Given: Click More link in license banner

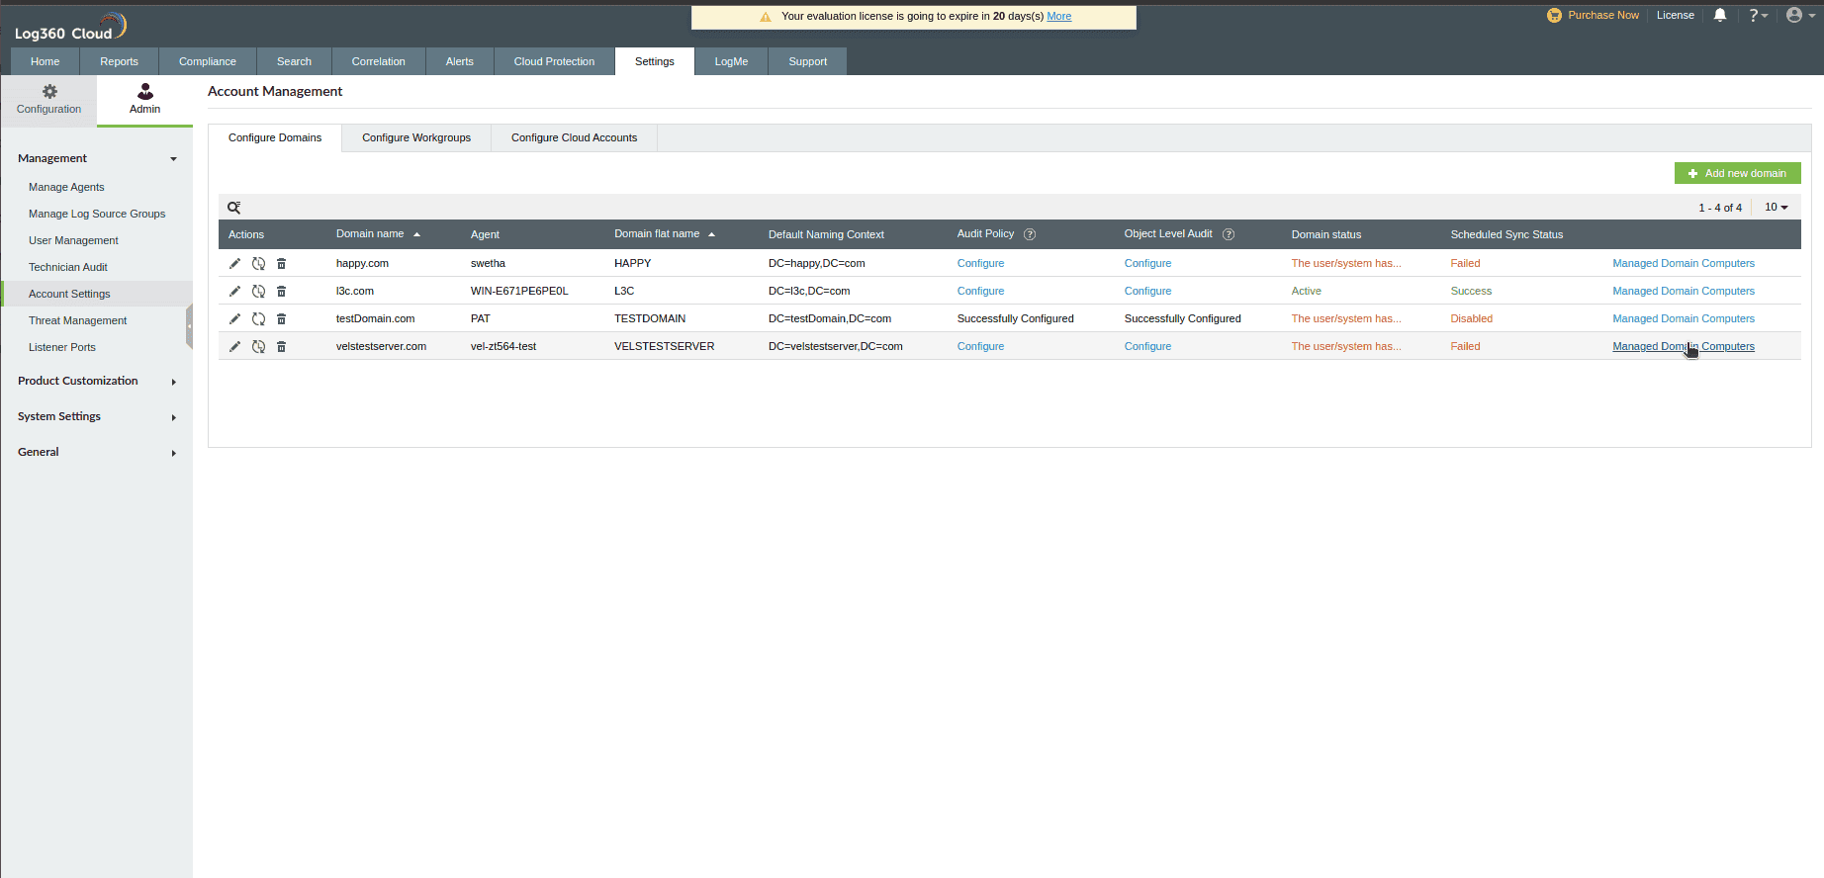Looking at the screenshot, I should coord(1058,16).
